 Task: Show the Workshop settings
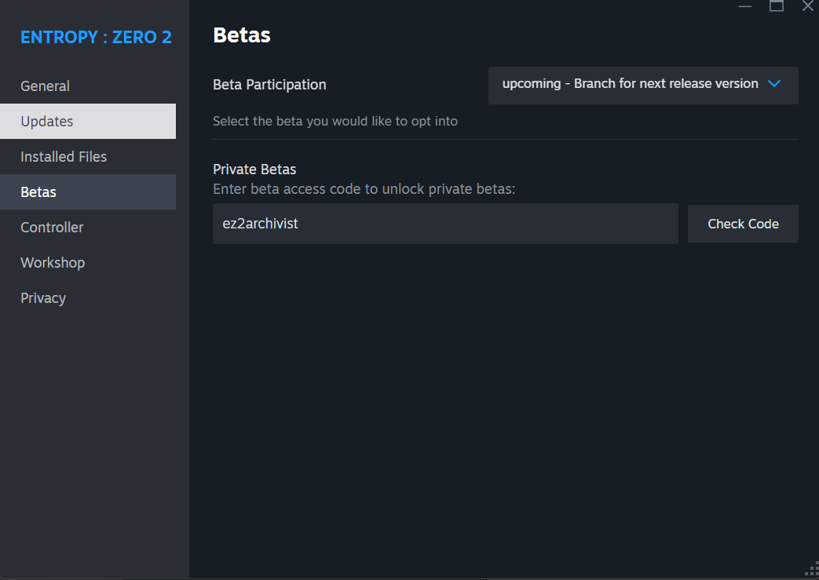53,263
